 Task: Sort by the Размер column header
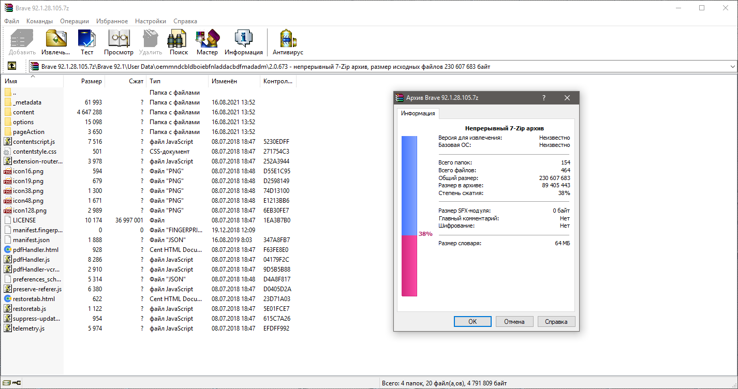(x=84, y=81)
